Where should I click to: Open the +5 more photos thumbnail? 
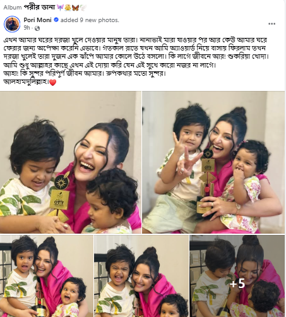[x=237, y=276]
